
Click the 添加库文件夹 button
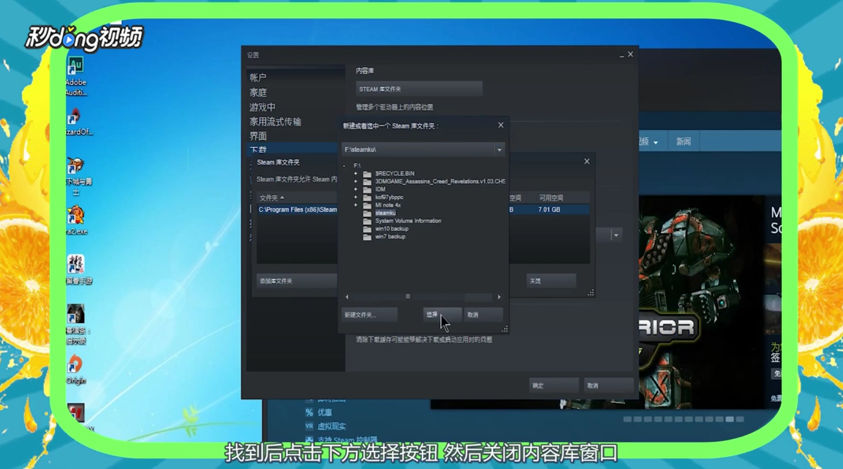(x=296, y=281)
